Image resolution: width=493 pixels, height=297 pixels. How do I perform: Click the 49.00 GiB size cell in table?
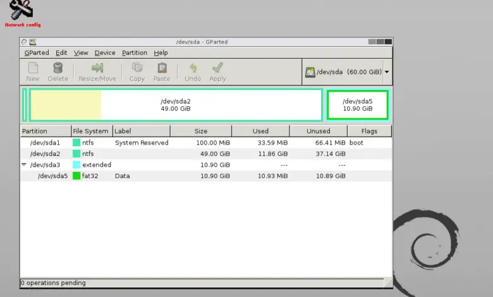click(215, 154)
